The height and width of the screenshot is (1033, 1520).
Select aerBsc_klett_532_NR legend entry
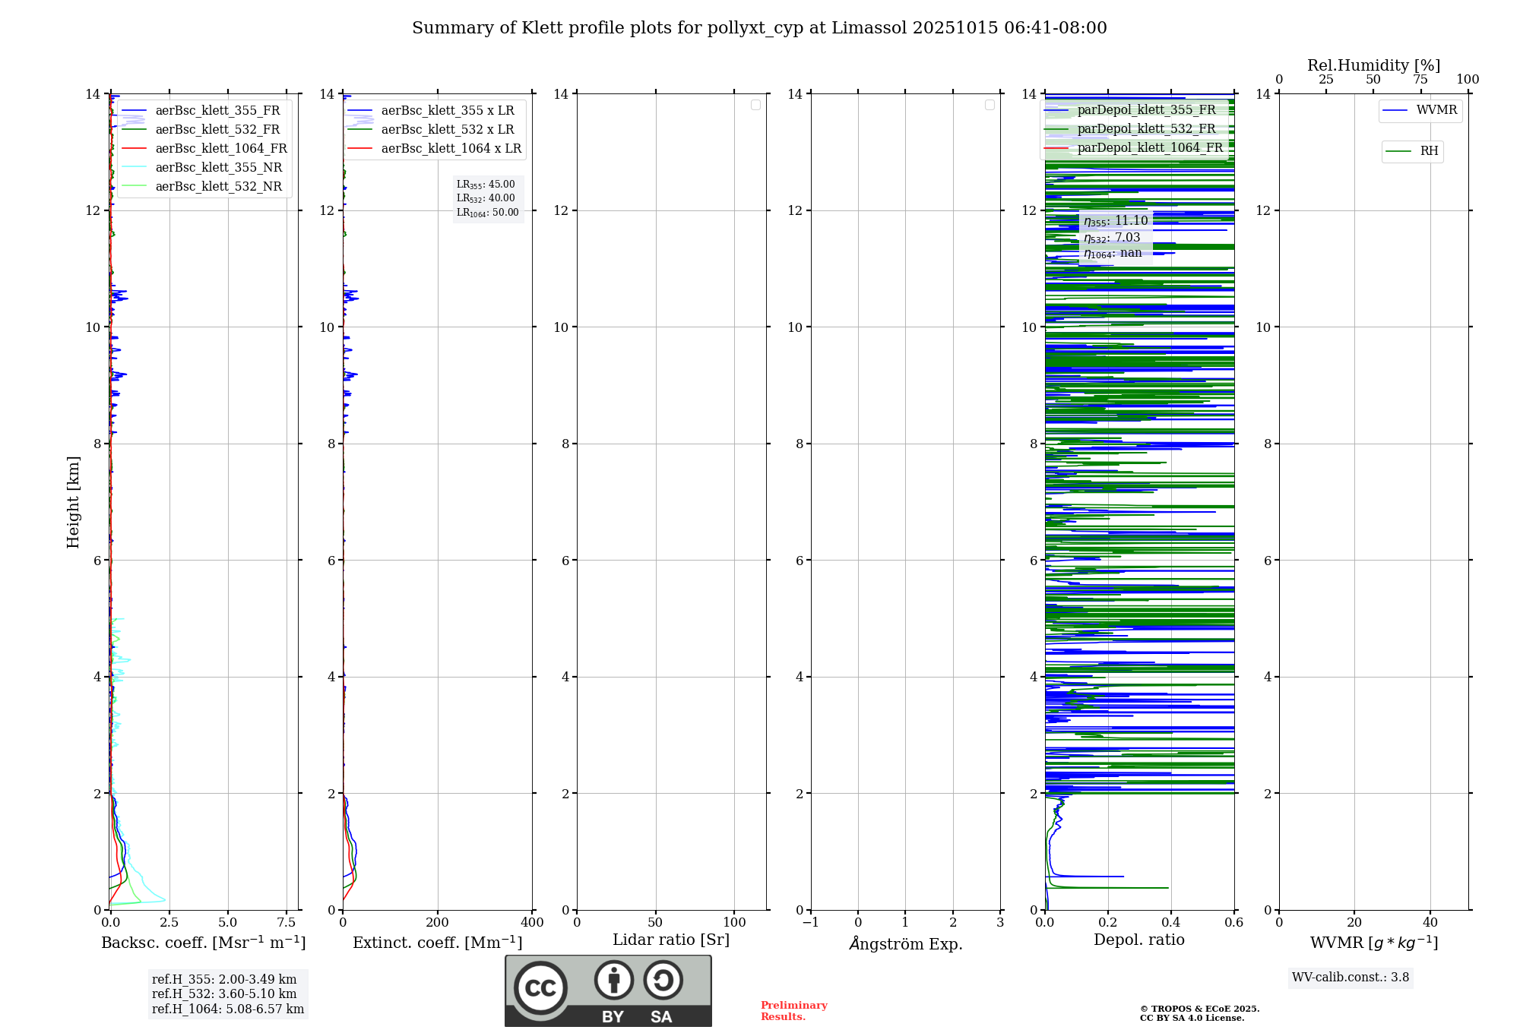point(218,187)
